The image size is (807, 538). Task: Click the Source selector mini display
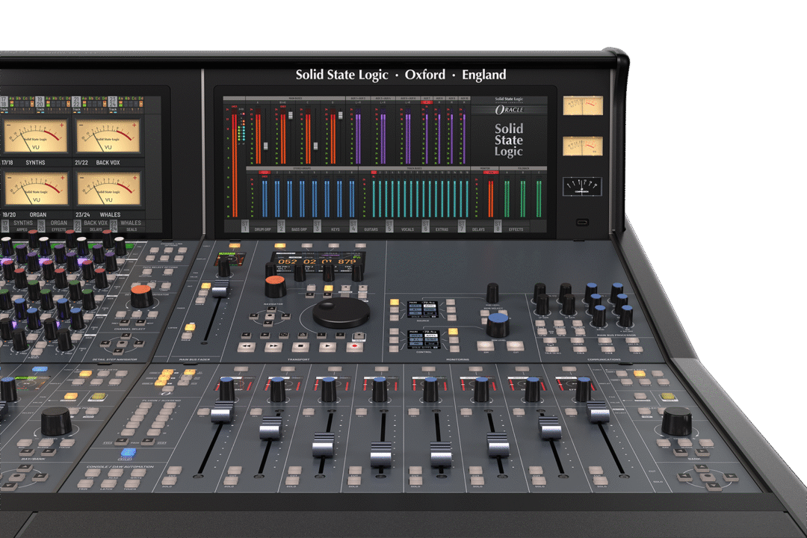(422, 309)
